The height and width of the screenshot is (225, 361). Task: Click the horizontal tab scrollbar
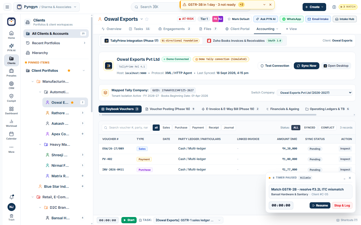[x=209, y=115]
